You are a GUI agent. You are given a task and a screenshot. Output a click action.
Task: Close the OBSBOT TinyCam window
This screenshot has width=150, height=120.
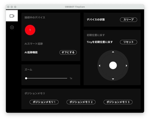point(8,7)
